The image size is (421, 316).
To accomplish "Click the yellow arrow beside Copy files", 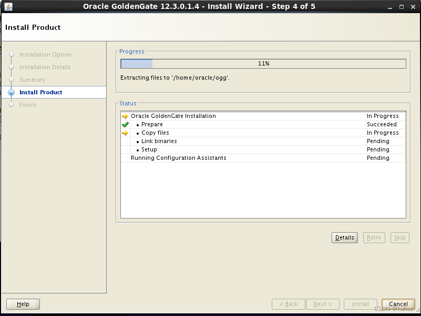I will [x=125, y=133].
